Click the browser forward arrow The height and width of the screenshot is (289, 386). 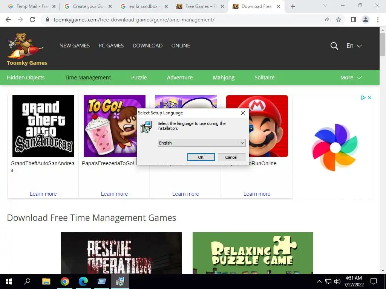tap(20, 20)
